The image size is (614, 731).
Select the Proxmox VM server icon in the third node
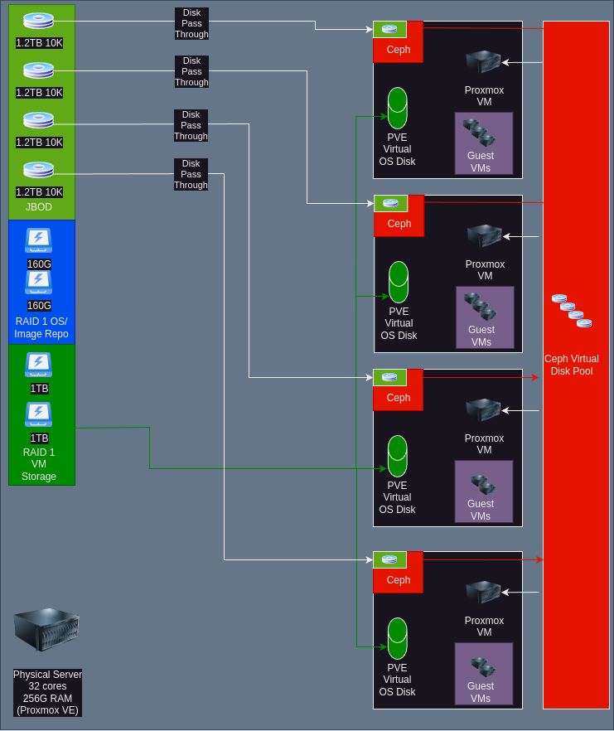tap(483, 410)
